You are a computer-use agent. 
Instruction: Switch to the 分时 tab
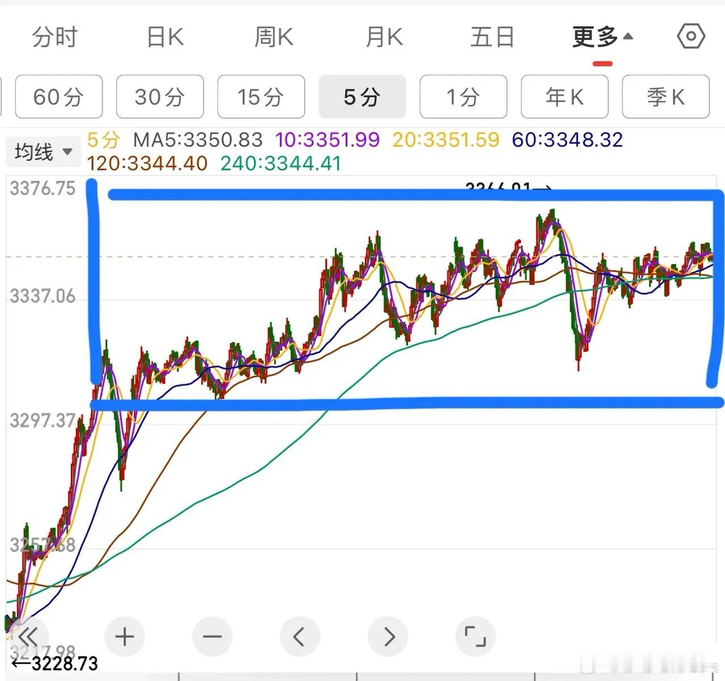coord(54,37)
